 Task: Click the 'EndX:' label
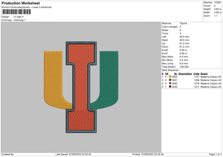(165, 50)
